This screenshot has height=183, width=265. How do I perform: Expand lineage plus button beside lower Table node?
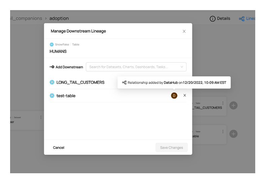point(233,134)
